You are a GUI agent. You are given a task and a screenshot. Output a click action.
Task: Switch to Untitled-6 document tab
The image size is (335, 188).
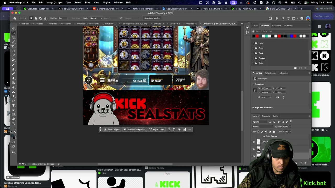[x=191, y=24]
